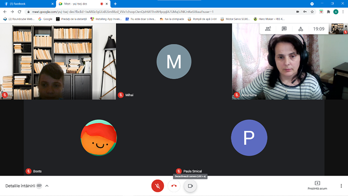Screen dimensions: 348x196
Task: Unmute the microphone
Action: pos(157,186)
